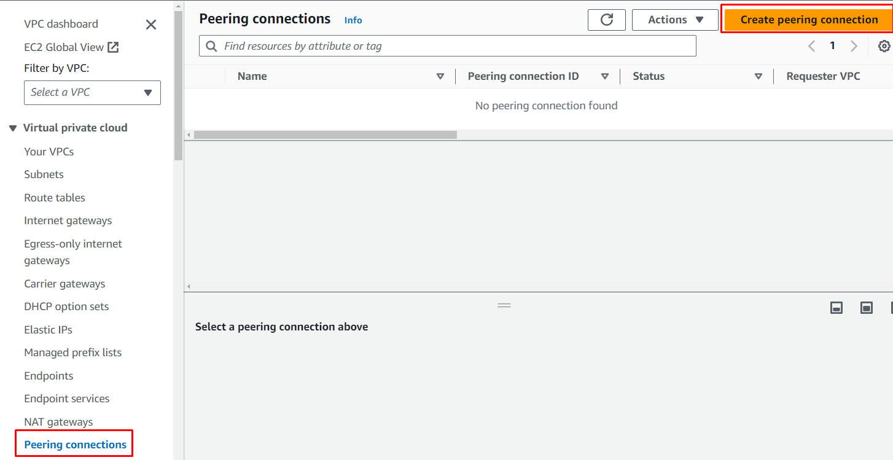Open the Actions dropdown menu
This screenshot has width=893, height=460.
[675, 20]
